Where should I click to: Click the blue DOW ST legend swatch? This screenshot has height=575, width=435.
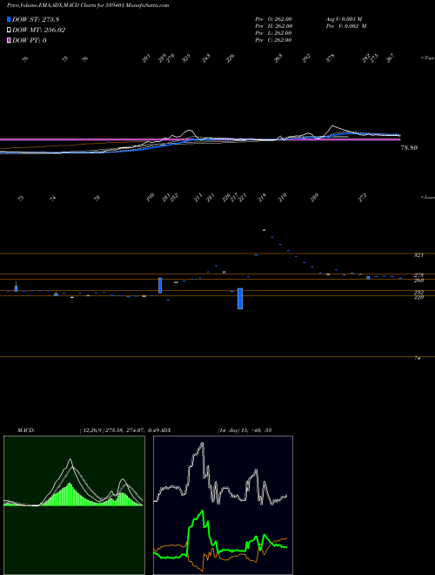pos(10,19)
